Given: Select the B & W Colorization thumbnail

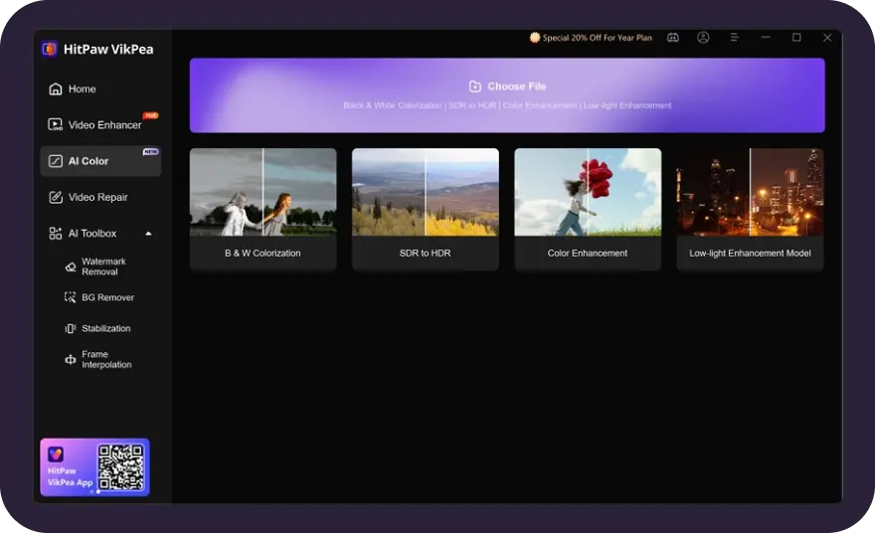Looking at the screenshot, I should [262, 192].
